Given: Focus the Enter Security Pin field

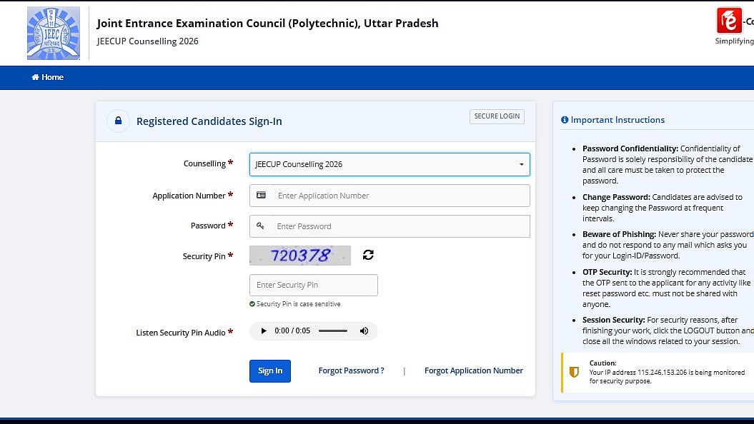Looking at the screenshot, I should click(x=314, y=286).
